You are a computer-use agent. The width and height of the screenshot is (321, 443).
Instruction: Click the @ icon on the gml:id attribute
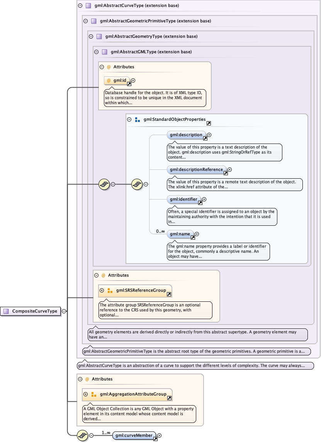109,81
